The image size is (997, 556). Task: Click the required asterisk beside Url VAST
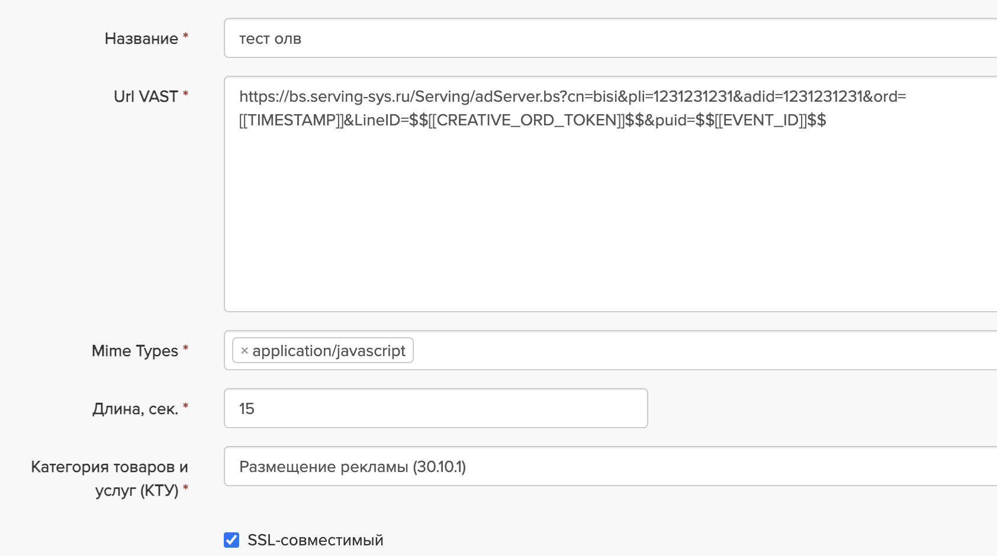185,94
